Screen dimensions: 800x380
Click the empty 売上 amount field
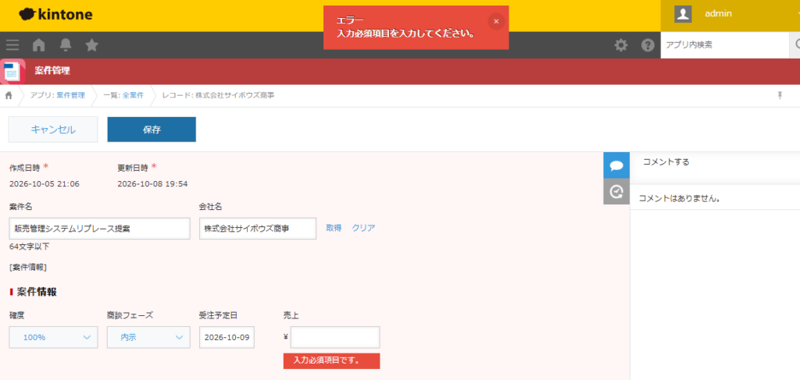[335, 337]
